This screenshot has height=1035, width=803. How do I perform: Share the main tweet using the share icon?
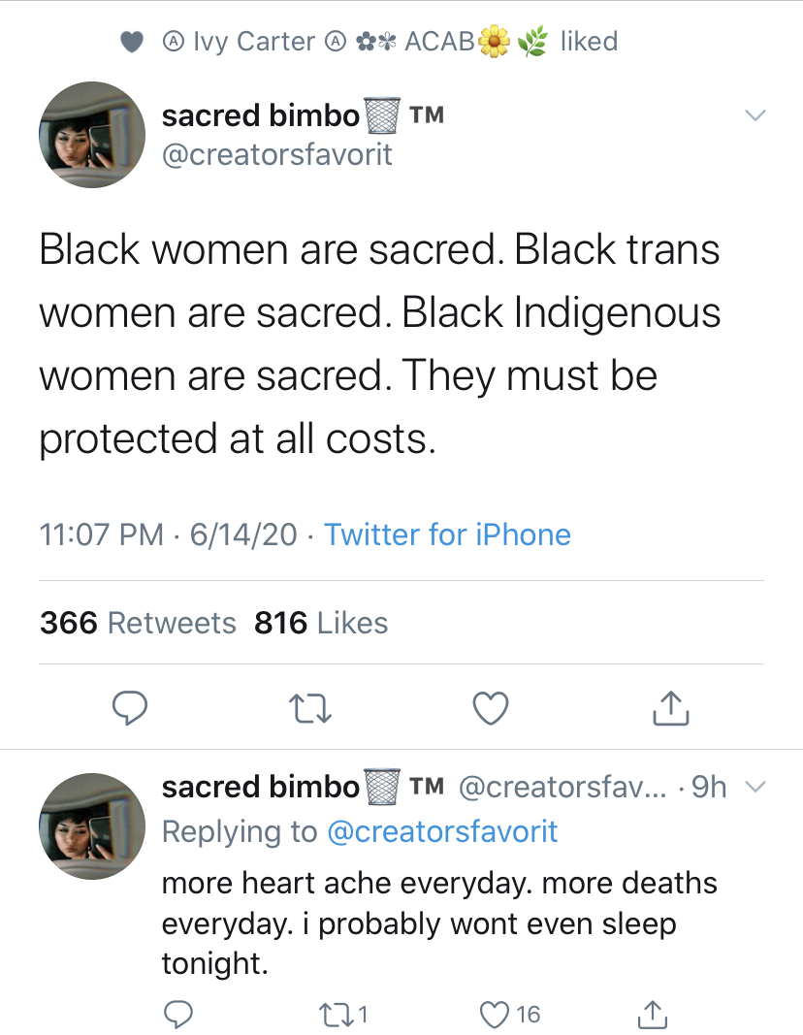(670, 708)
